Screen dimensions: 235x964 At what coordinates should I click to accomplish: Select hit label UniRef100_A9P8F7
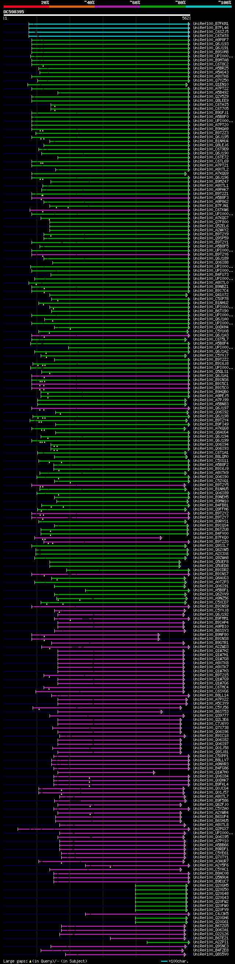211,40
